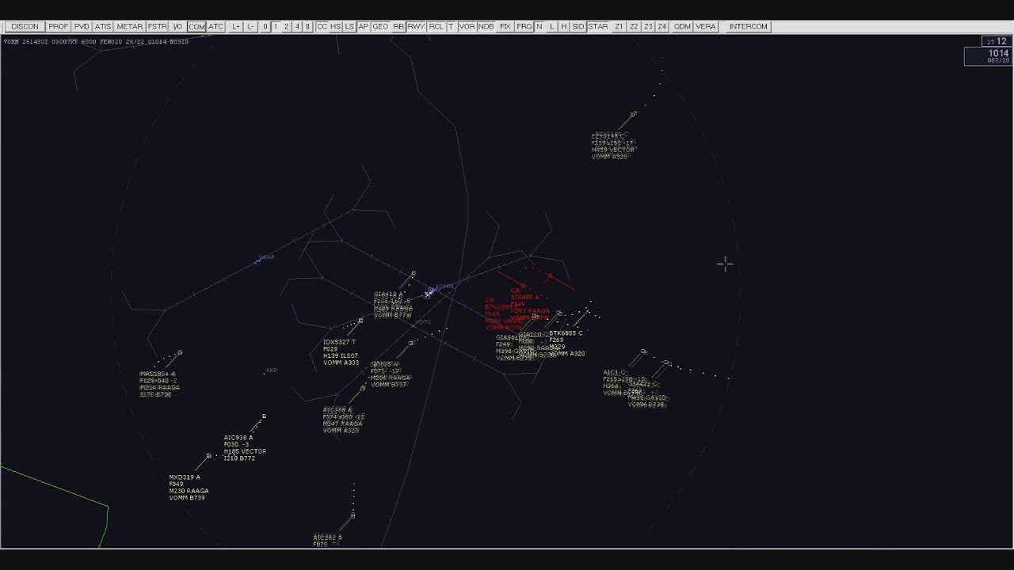Select the AIC938 aircraft label
This screenshot has width=1014, height=570.
pos(245,448)
